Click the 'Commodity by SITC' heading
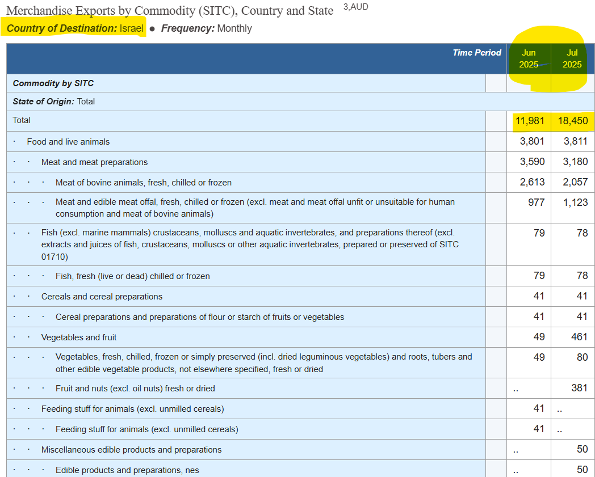The width and height of the screenshot is (595, 477). (x=53, y=83)
